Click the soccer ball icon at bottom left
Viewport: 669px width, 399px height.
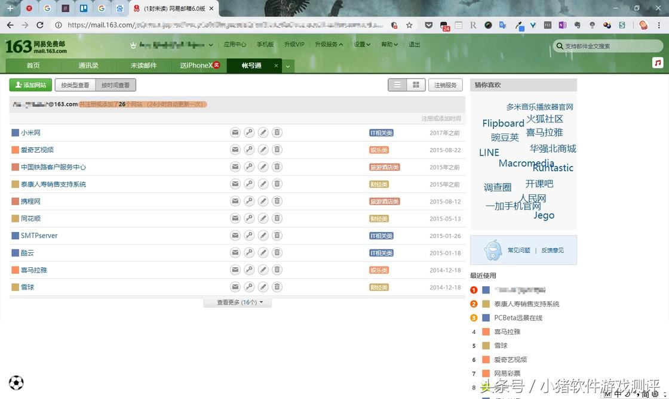click(16, 382)
